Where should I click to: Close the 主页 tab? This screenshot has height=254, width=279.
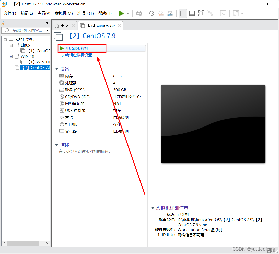(73, 26)
